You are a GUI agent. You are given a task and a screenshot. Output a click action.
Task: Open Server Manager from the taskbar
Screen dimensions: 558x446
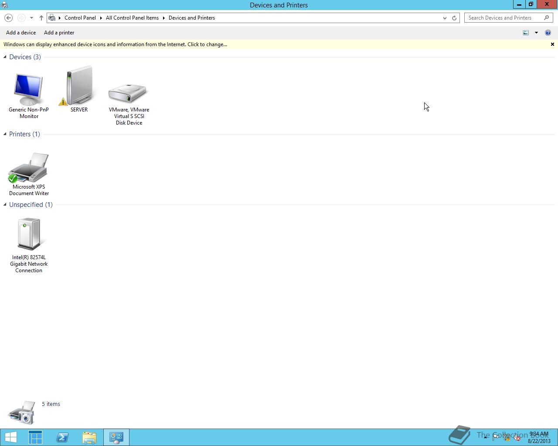(x=35, y=437)
